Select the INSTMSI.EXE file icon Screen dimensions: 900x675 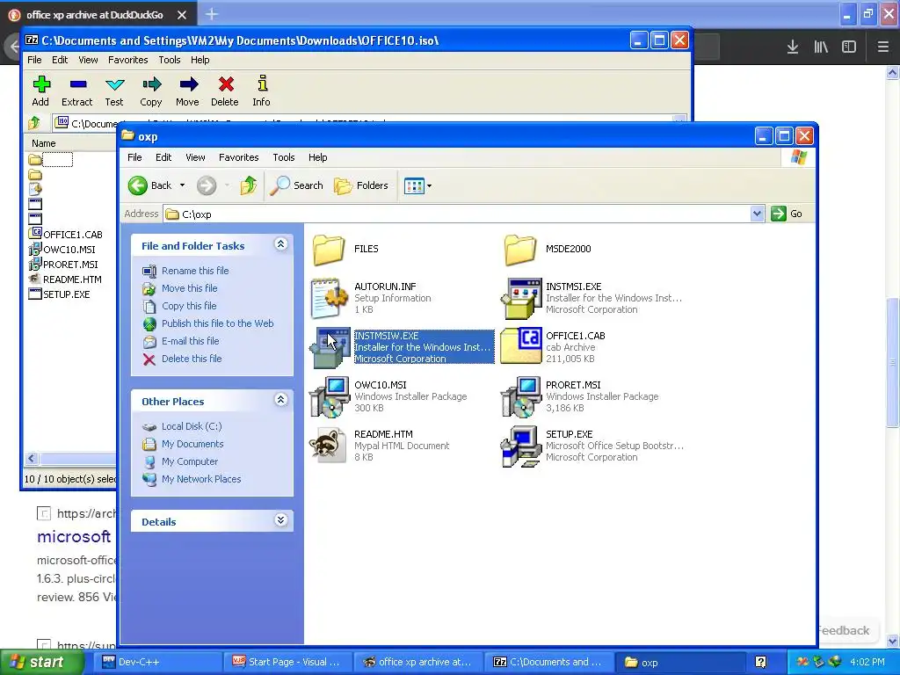click(x=521, y=299)
